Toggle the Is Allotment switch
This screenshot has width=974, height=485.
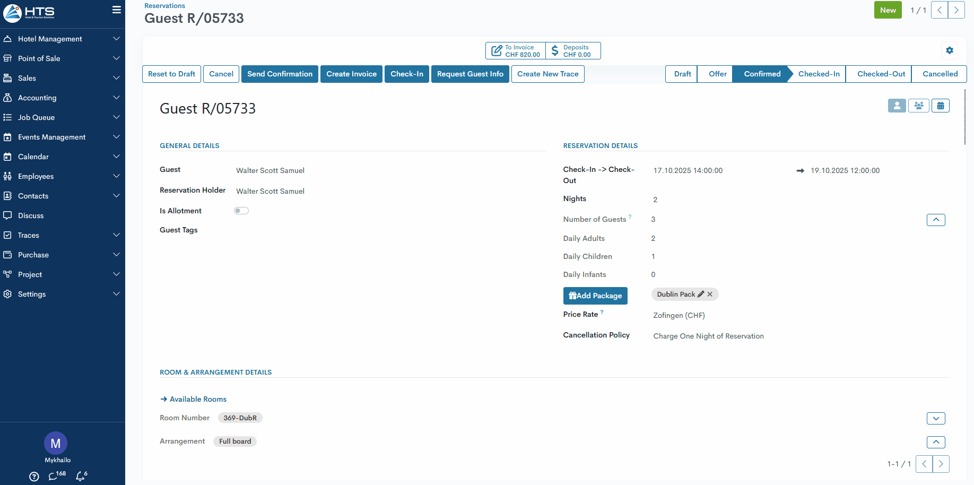241,211
